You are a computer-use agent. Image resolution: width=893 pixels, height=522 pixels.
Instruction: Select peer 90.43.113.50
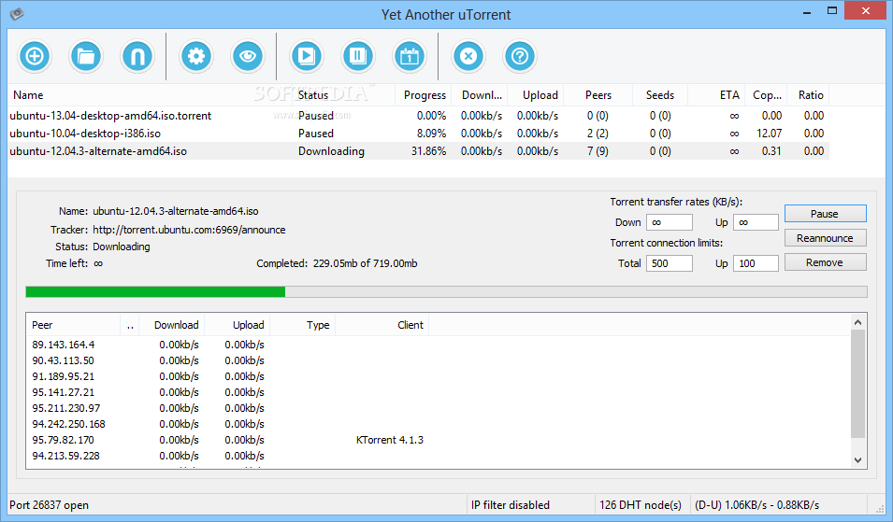point(64,360)
